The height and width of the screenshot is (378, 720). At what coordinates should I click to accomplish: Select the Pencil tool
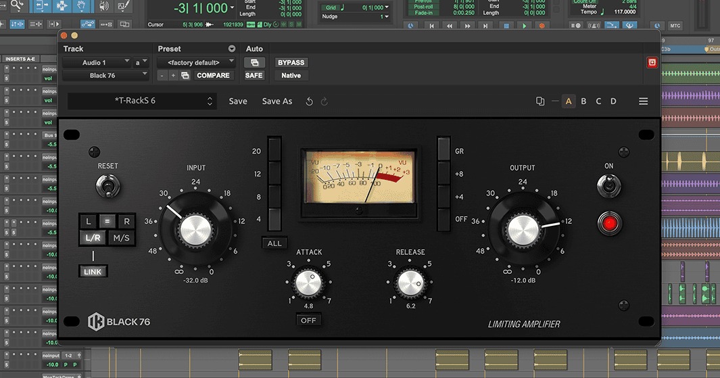[123, 5]
